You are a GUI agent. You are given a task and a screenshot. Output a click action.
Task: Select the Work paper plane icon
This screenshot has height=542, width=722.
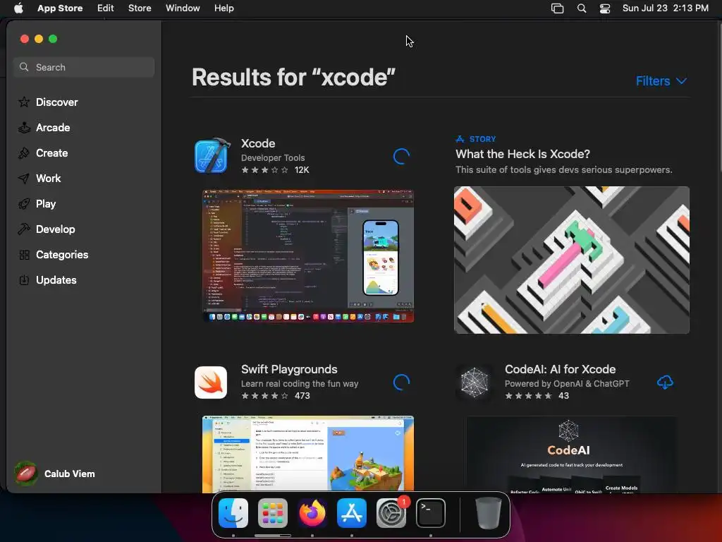tap(24, 179)
